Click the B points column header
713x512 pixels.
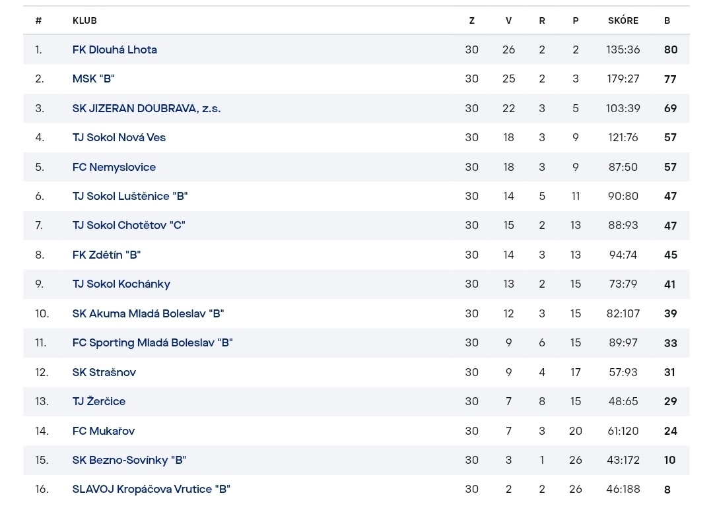coord(667,20)
